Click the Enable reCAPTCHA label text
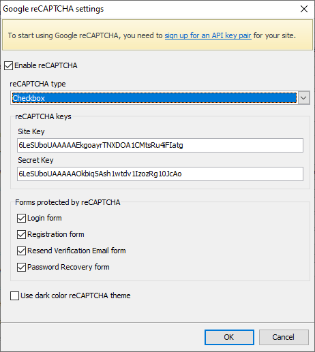The image size is (315, 352). click(x=46, y=65)
